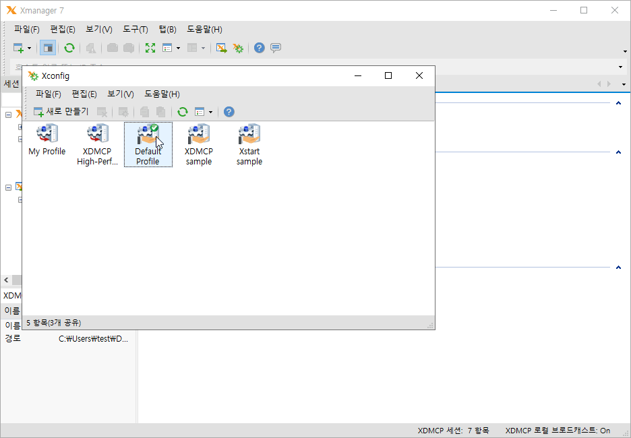Collapse the topmost section chevron in Xmanager main pane

[x=618, y=103]
